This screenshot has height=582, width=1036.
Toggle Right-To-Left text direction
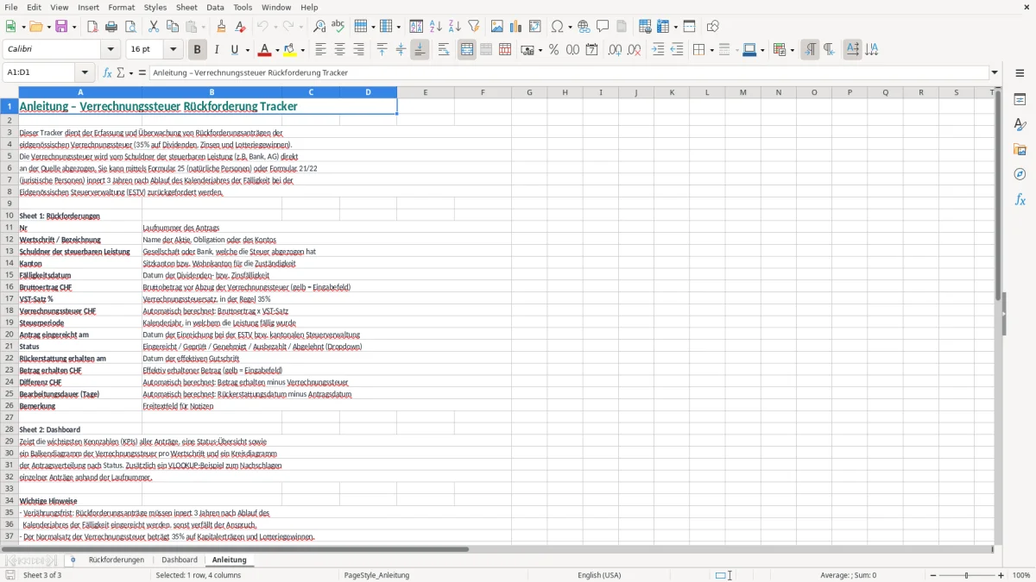[x=829, y=50]
